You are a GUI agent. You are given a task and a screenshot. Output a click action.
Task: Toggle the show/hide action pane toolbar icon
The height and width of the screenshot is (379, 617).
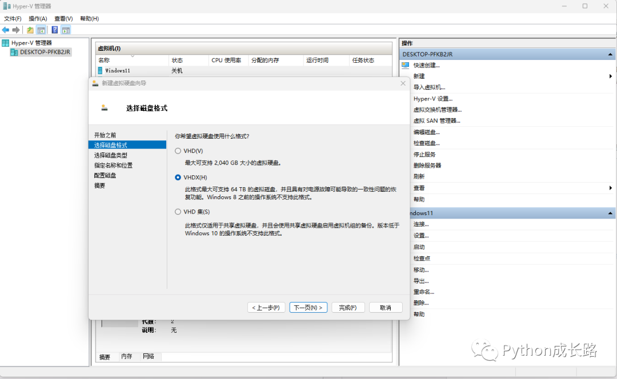pyautogui.click(x=66, y=30)
